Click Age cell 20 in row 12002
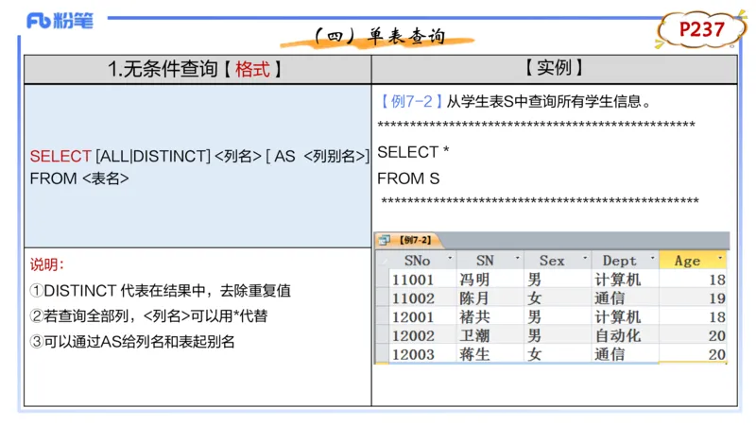Screen dimensions: 756x425 (693, 335)
